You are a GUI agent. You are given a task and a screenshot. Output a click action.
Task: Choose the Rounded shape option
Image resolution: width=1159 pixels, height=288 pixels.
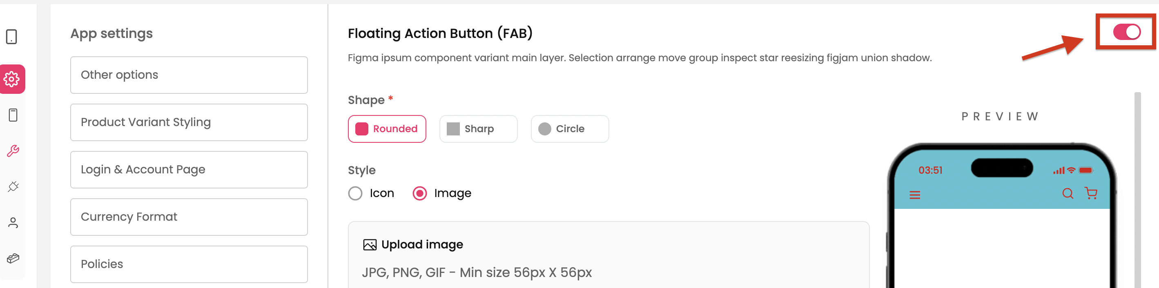pos(387,129)
